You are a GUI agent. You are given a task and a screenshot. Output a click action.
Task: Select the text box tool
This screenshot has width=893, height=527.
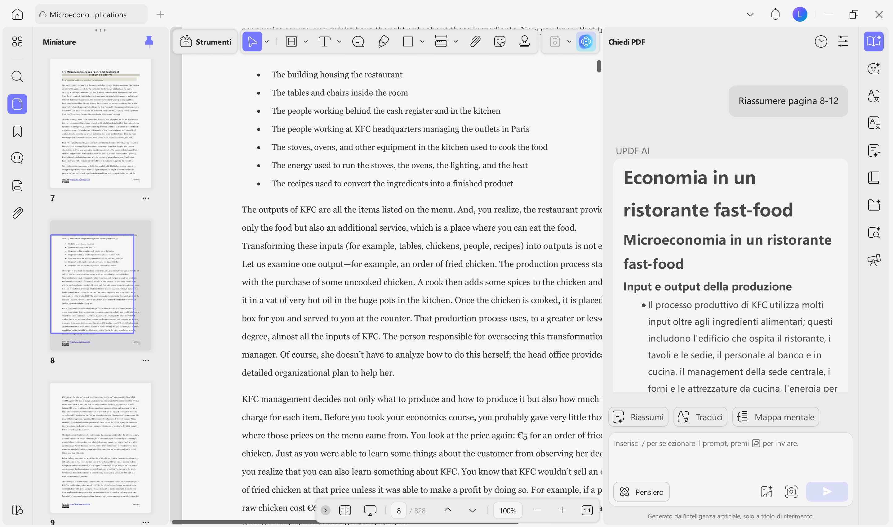(324, 41)
